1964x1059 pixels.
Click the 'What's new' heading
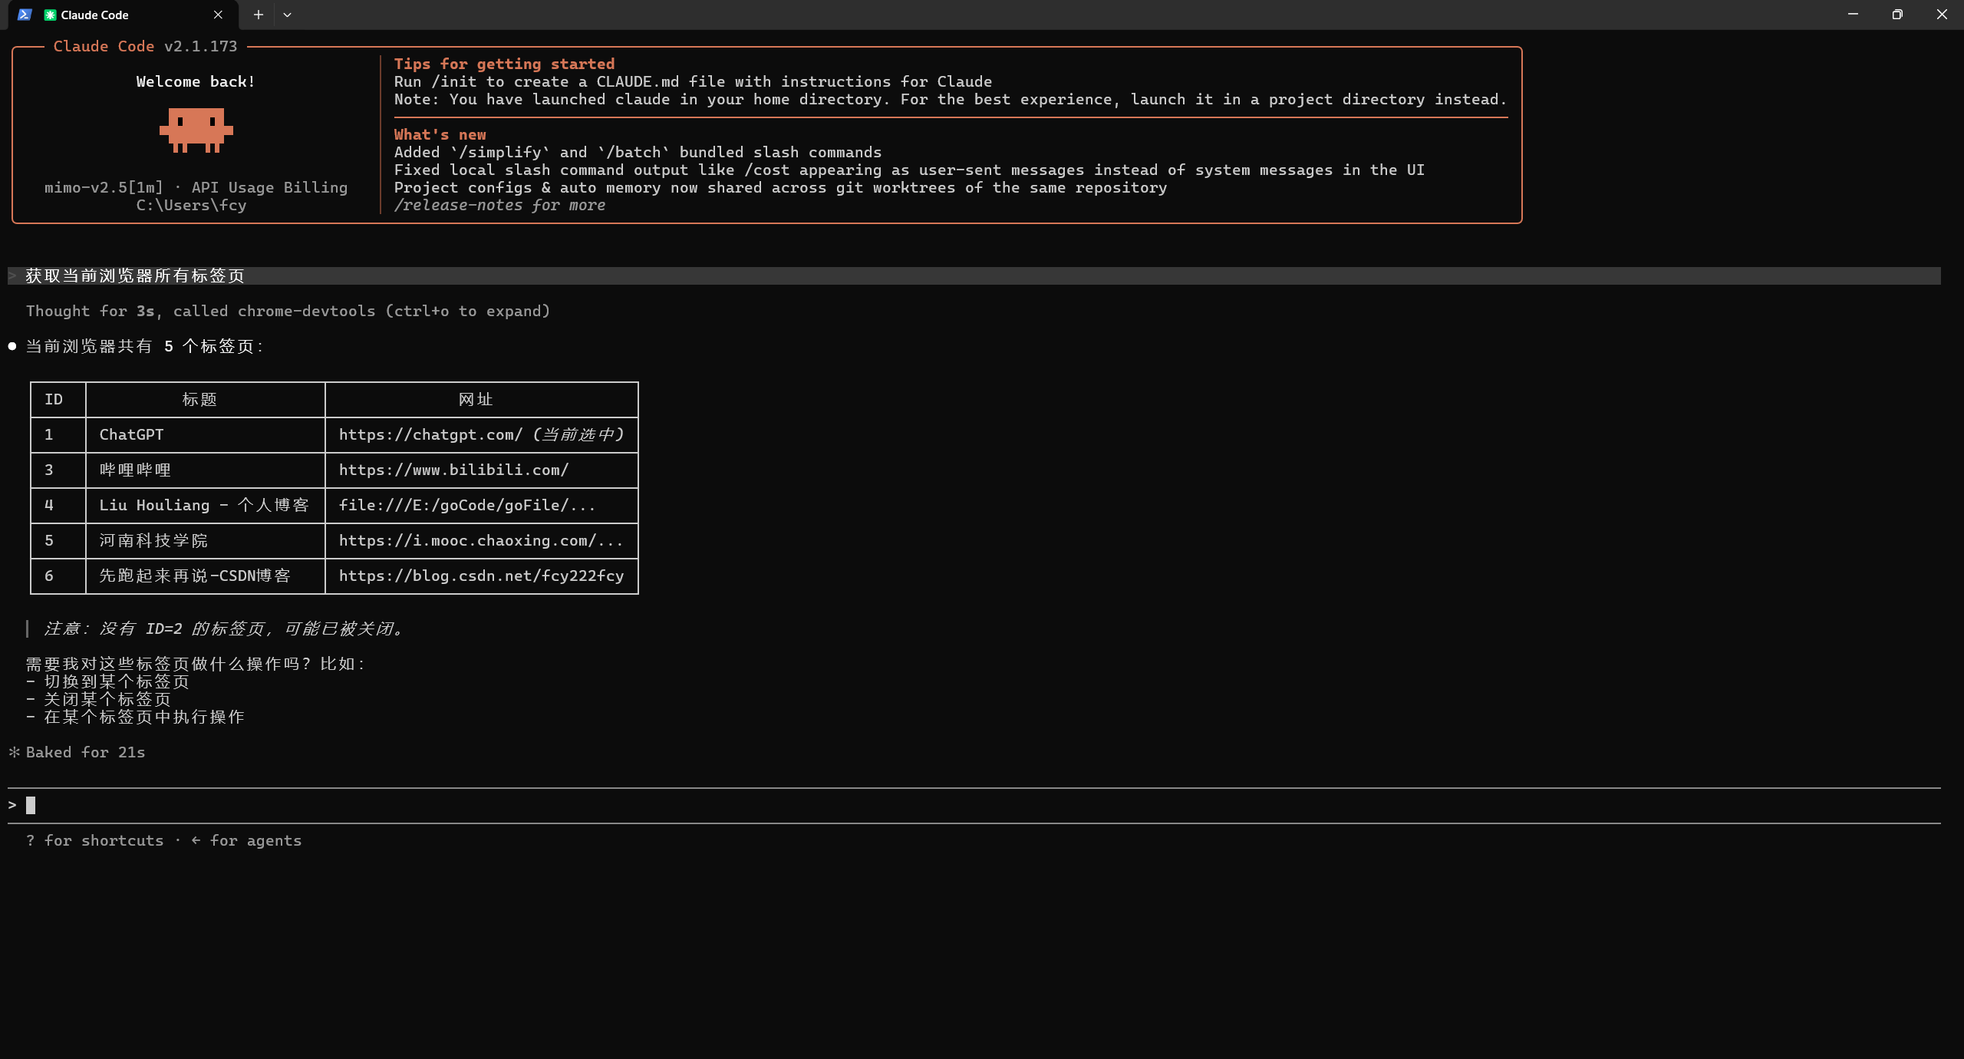[440, 134]
